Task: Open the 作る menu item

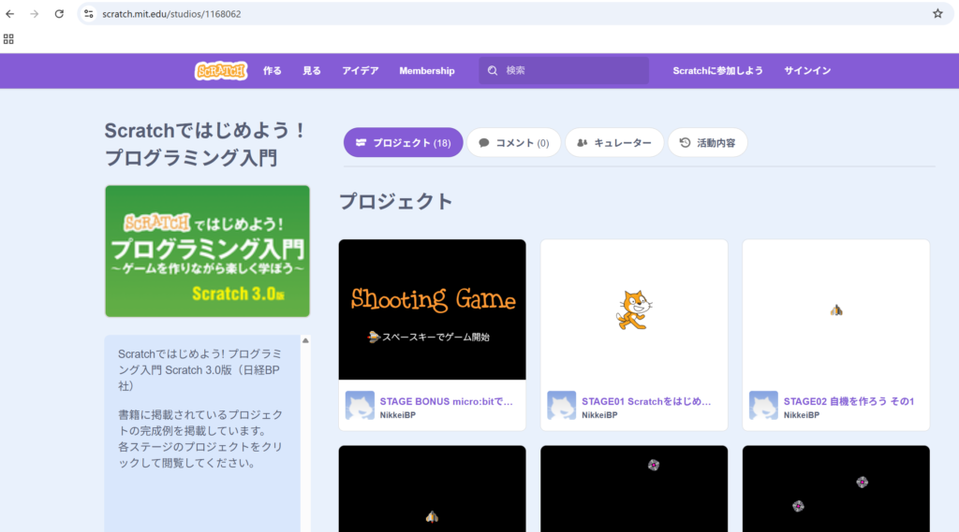Action: point(273,71)
